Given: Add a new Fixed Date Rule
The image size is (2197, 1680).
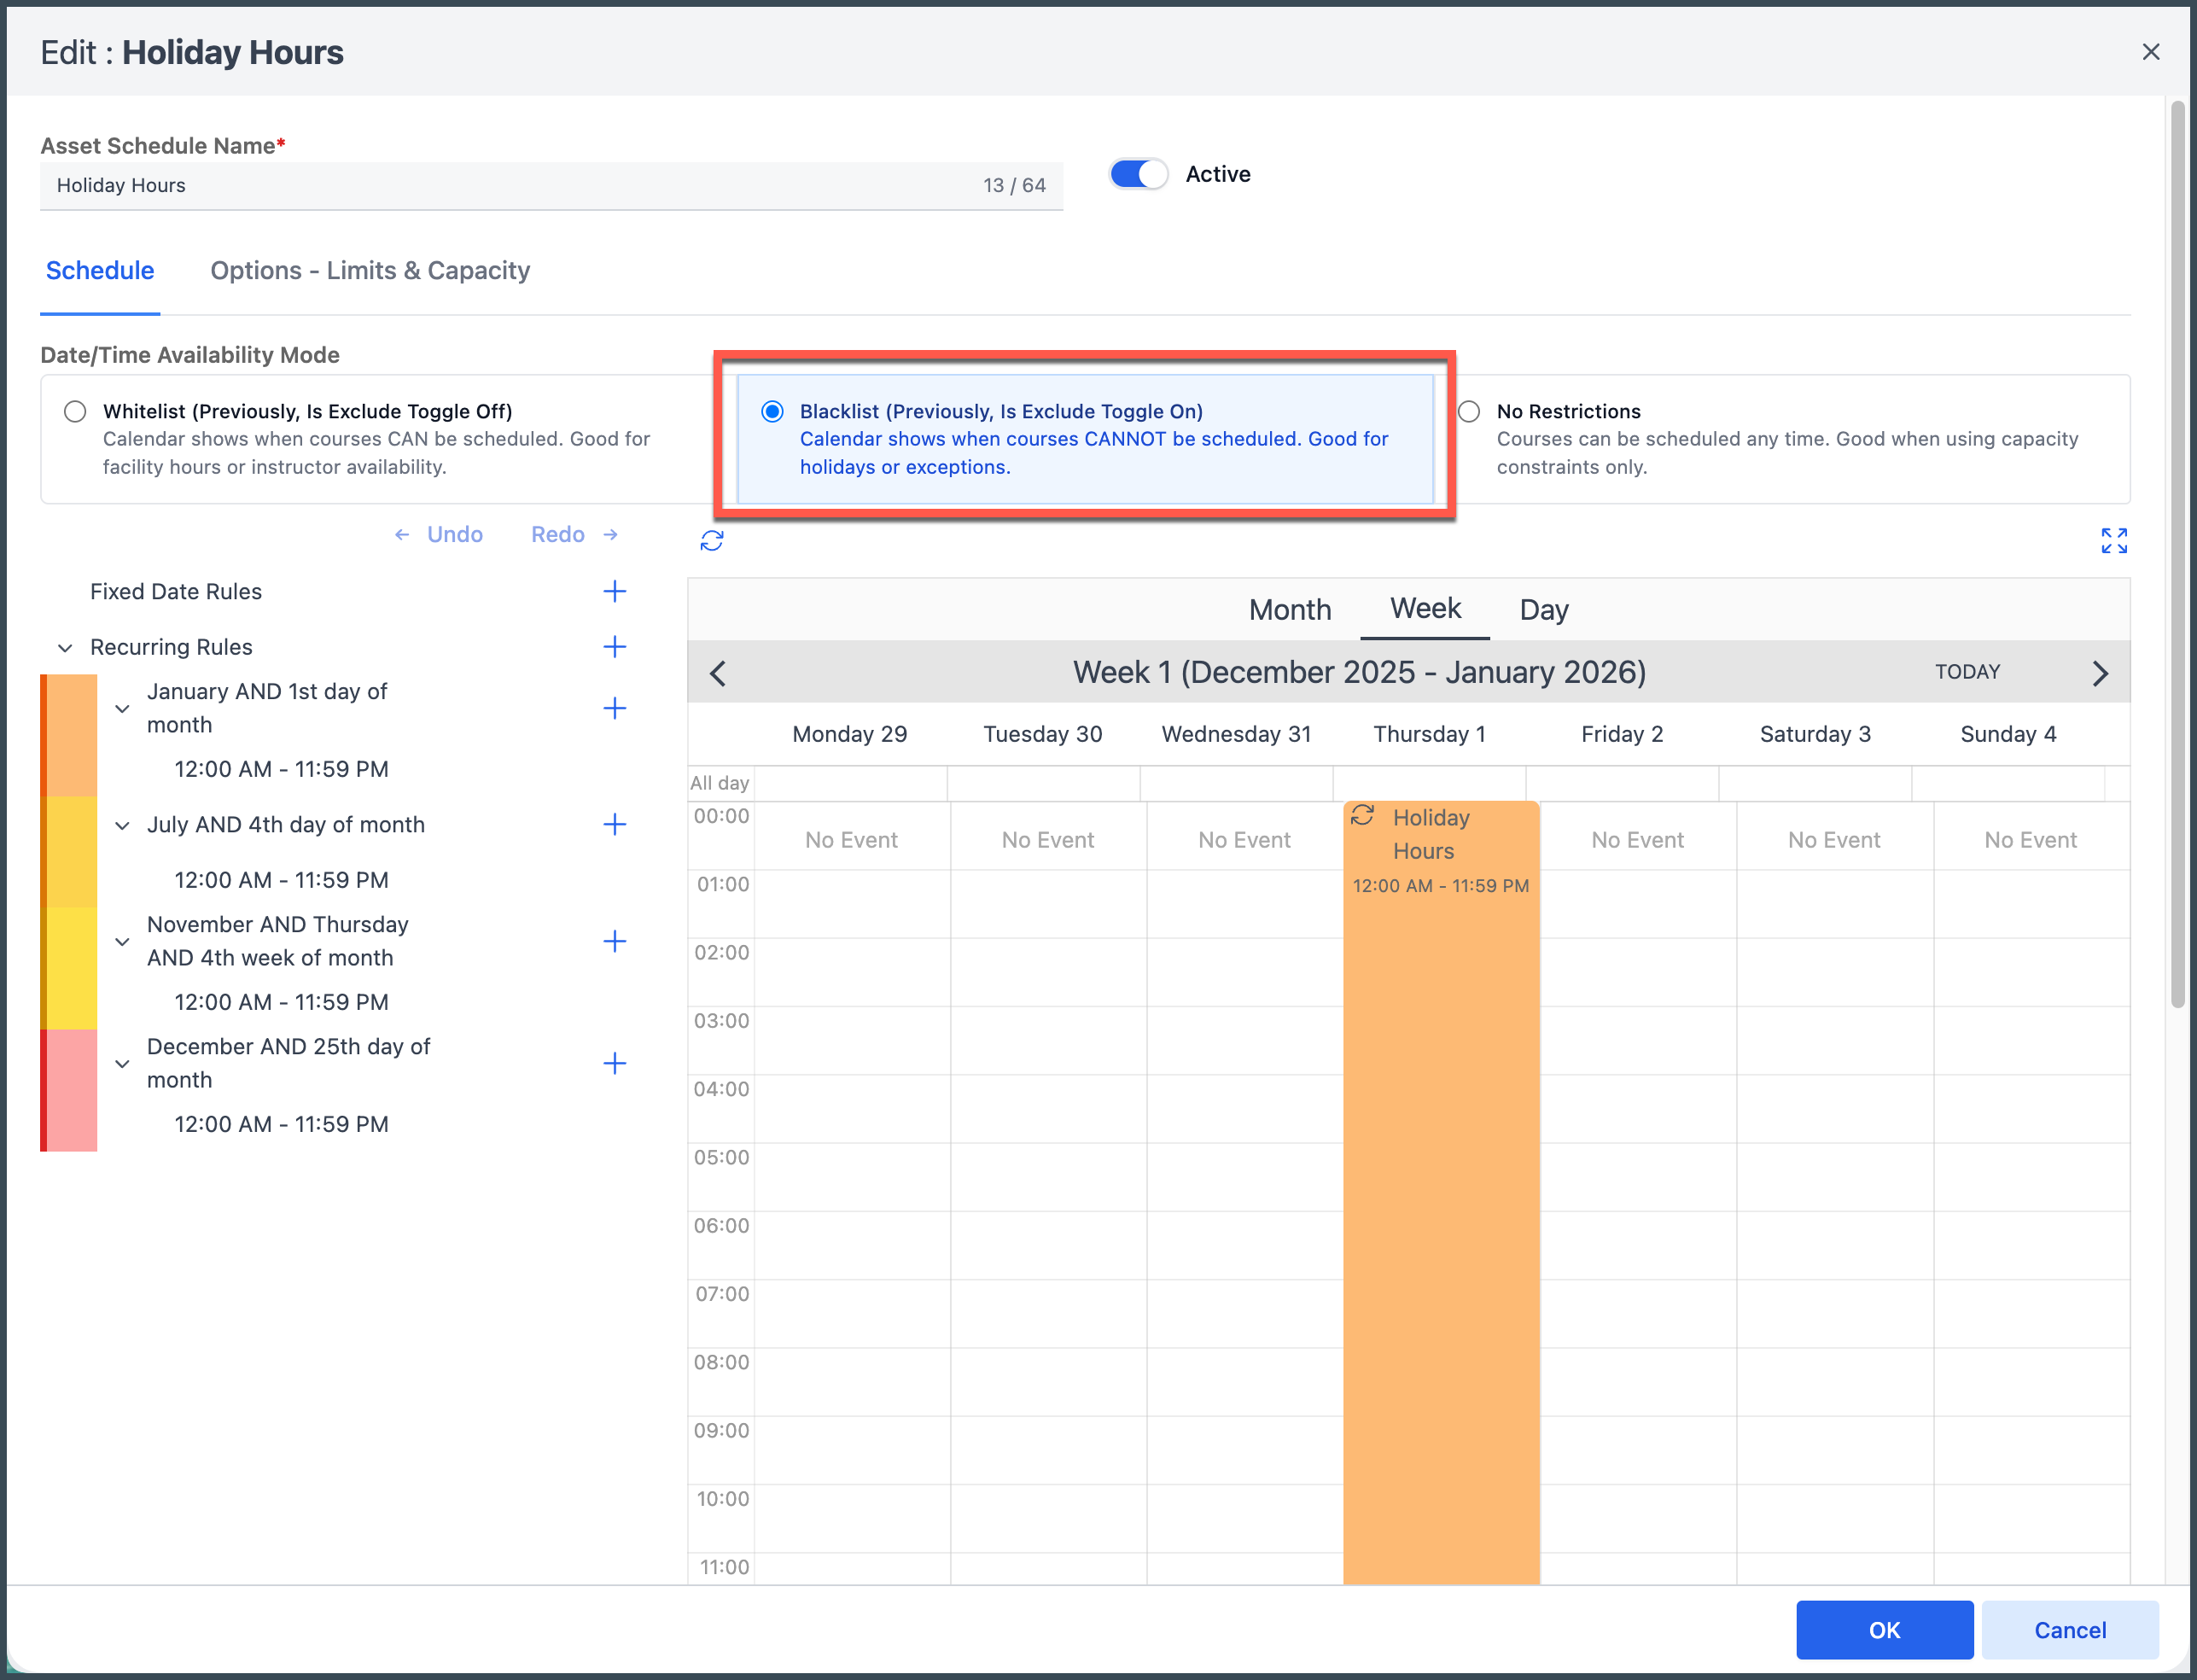Looking at the screenshot, I should coord(614,591).
